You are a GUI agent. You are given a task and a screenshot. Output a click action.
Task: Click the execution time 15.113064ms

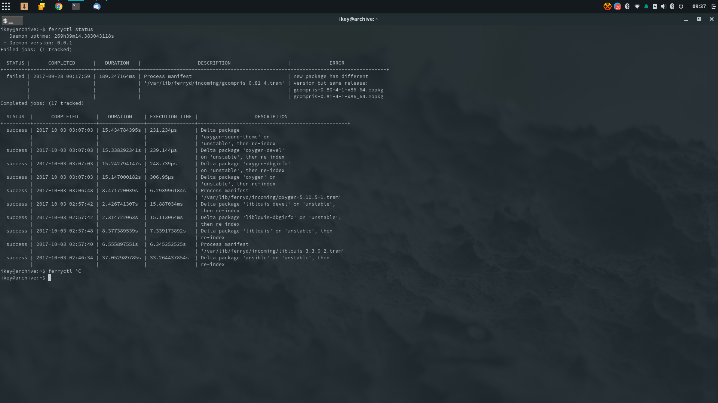click(166, 218)
